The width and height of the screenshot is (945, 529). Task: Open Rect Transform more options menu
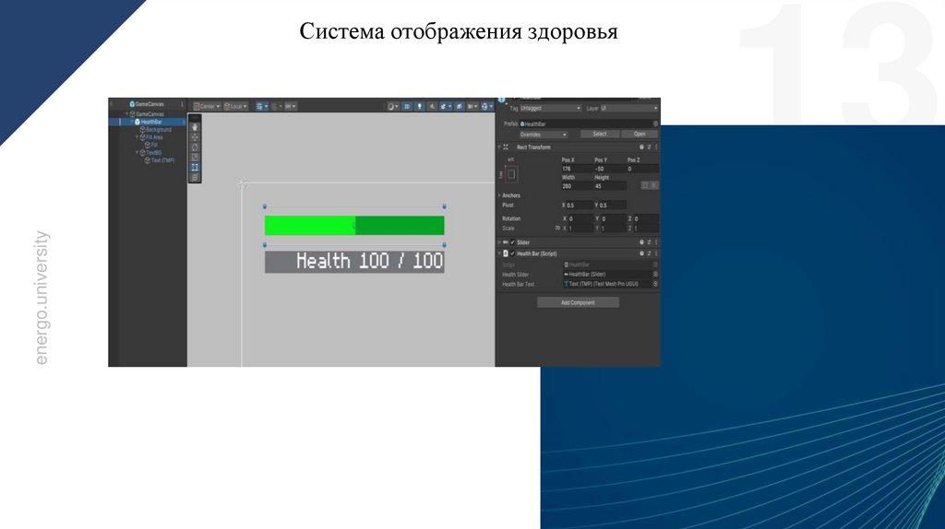(656, 147)
